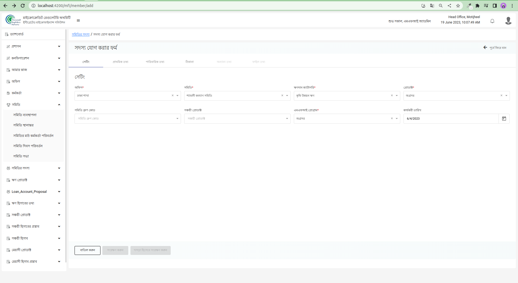Image resolution: width=518 pixels, height=283 pixels.
Task: Clear the এমএফআই প্রোগ্রাম selection
Action: 392,119
